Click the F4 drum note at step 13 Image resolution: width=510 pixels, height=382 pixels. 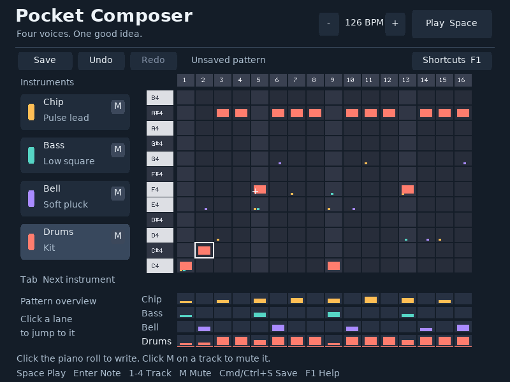[407, 189]
